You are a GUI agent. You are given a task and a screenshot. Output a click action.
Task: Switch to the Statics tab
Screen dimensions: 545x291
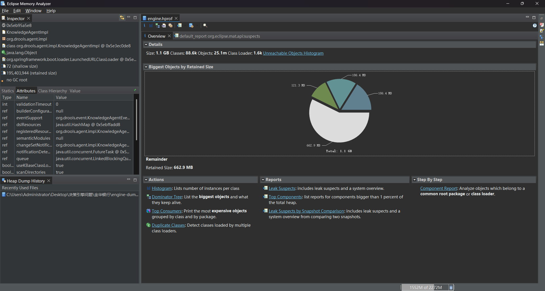tap(8, 91)
